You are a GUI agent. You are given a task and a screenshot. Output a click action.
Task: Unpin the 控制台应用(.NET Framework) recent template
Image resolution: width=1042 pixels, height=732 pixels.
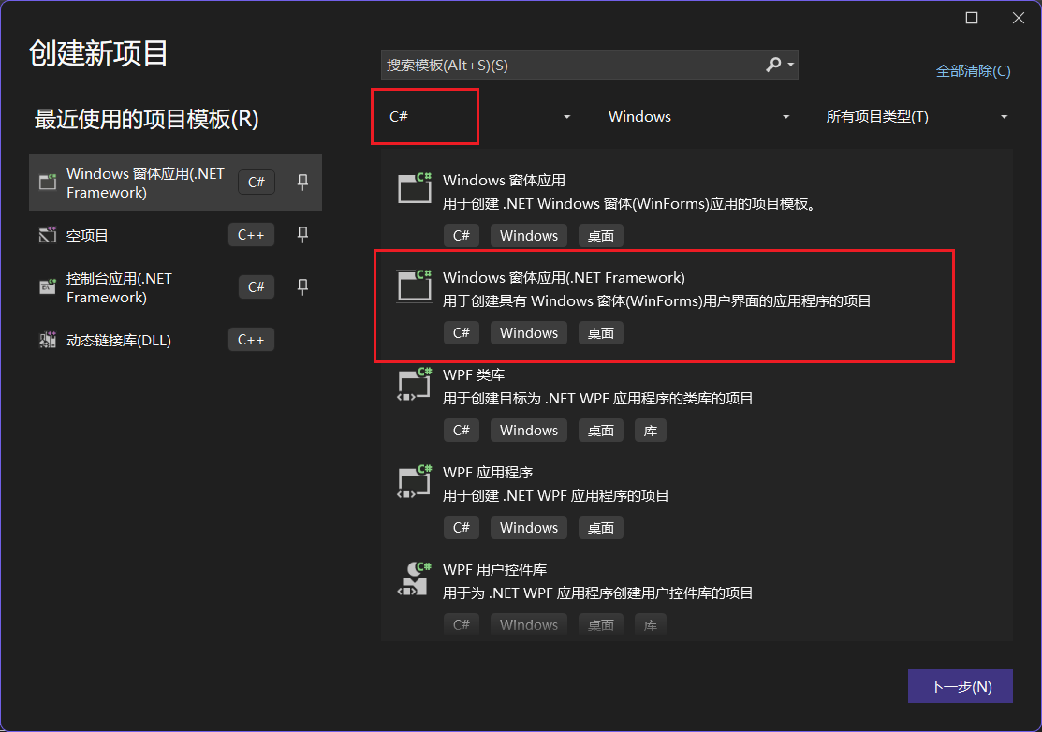(301, 286)
